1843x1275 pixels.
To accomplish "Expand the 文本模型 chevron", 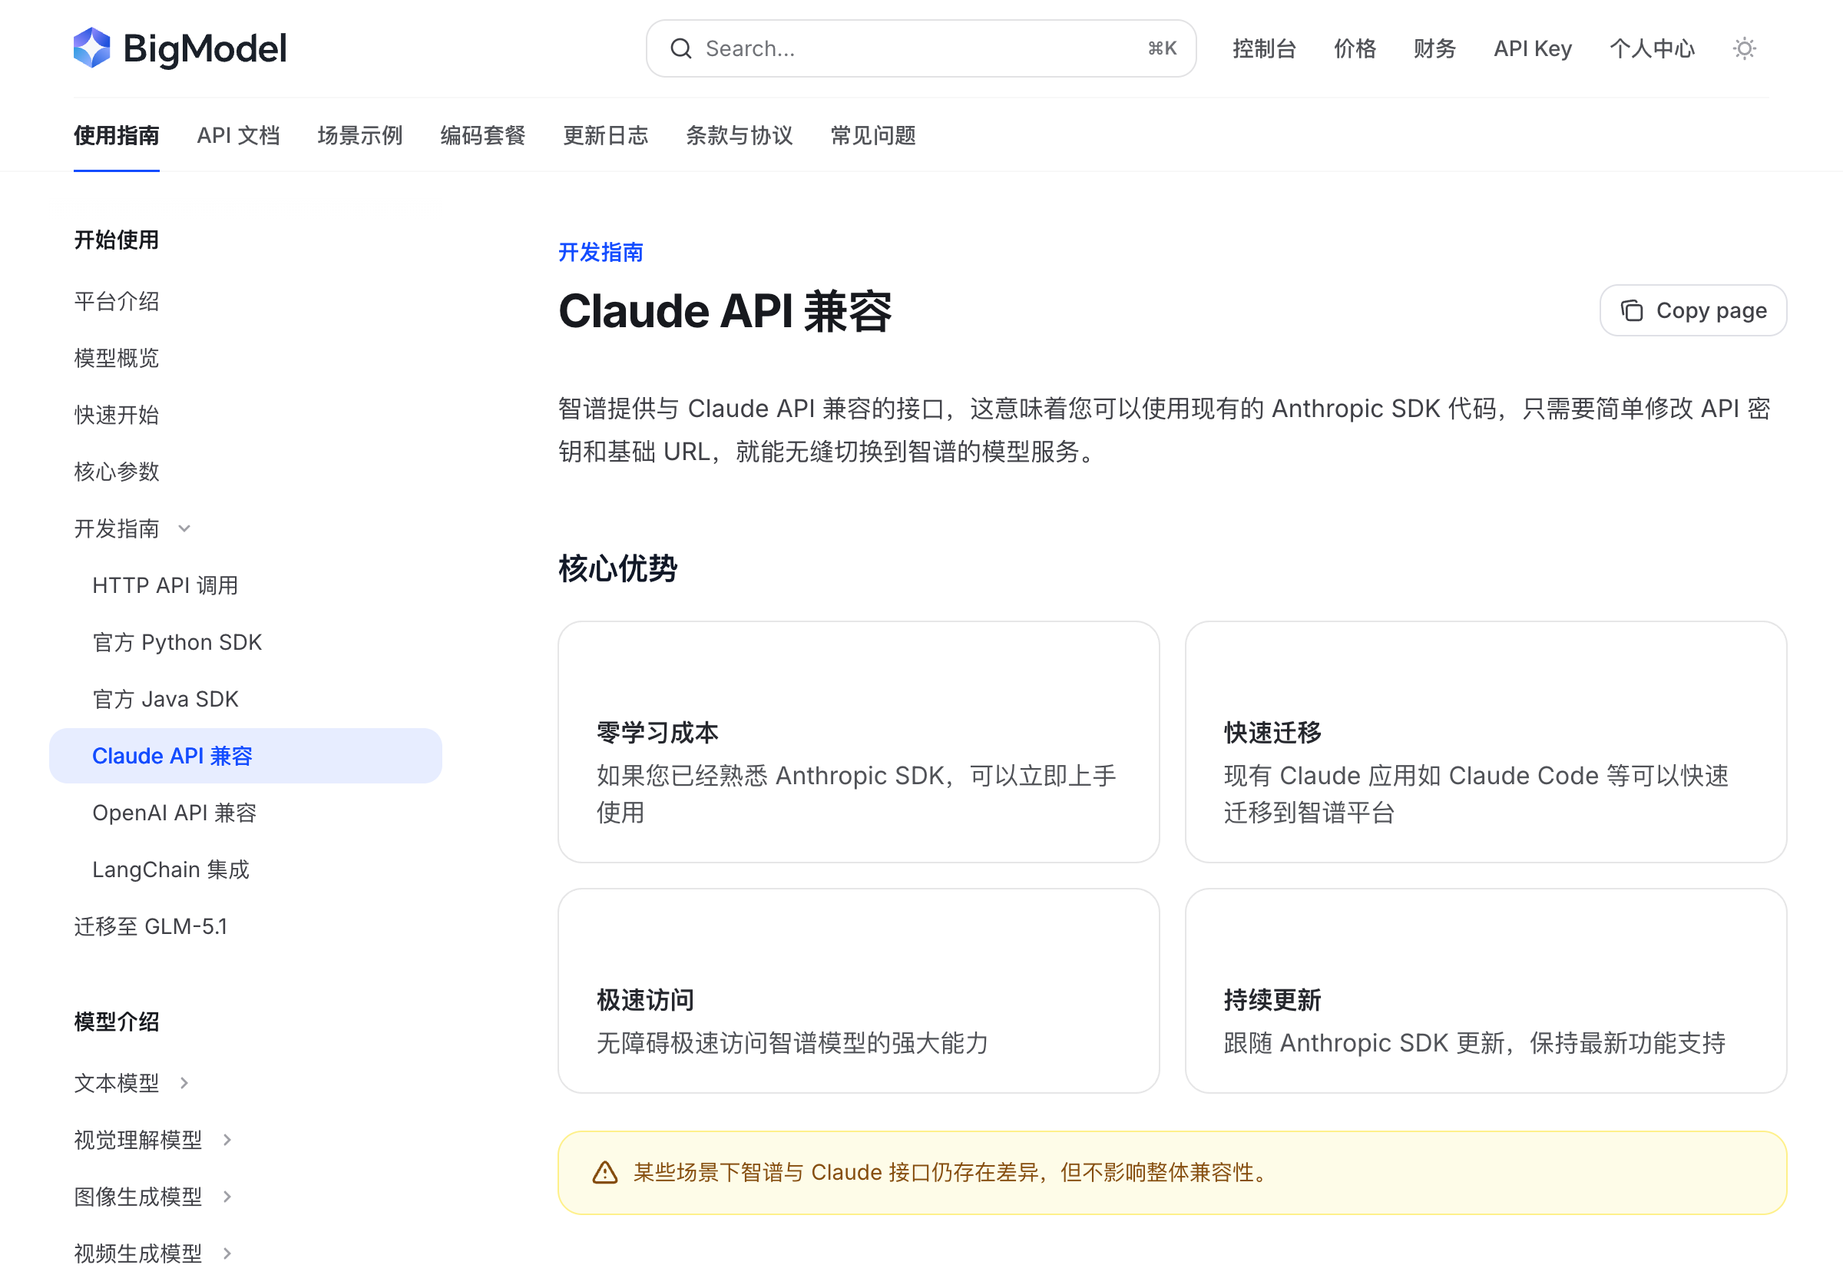I will coord(184,1083).
